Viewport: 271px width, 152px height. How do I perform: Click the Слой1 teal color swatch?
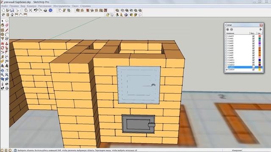pyautogui.click(x=260, y=38)
